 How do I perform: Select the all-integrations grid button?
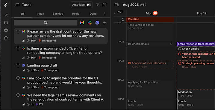[46, 23]
